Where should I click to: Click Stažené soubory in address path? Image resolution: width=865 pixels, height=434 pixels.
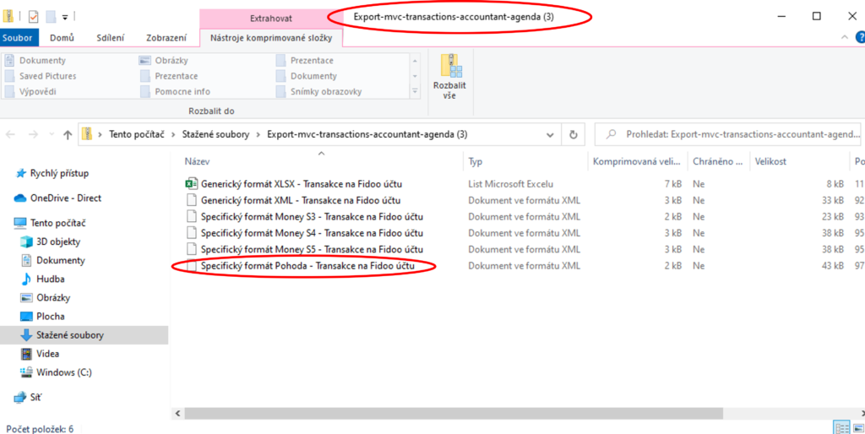[x=215, y=134]
